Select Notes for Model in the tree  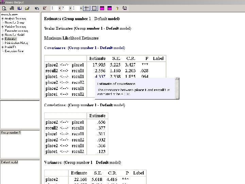click(x=15, y=35)
